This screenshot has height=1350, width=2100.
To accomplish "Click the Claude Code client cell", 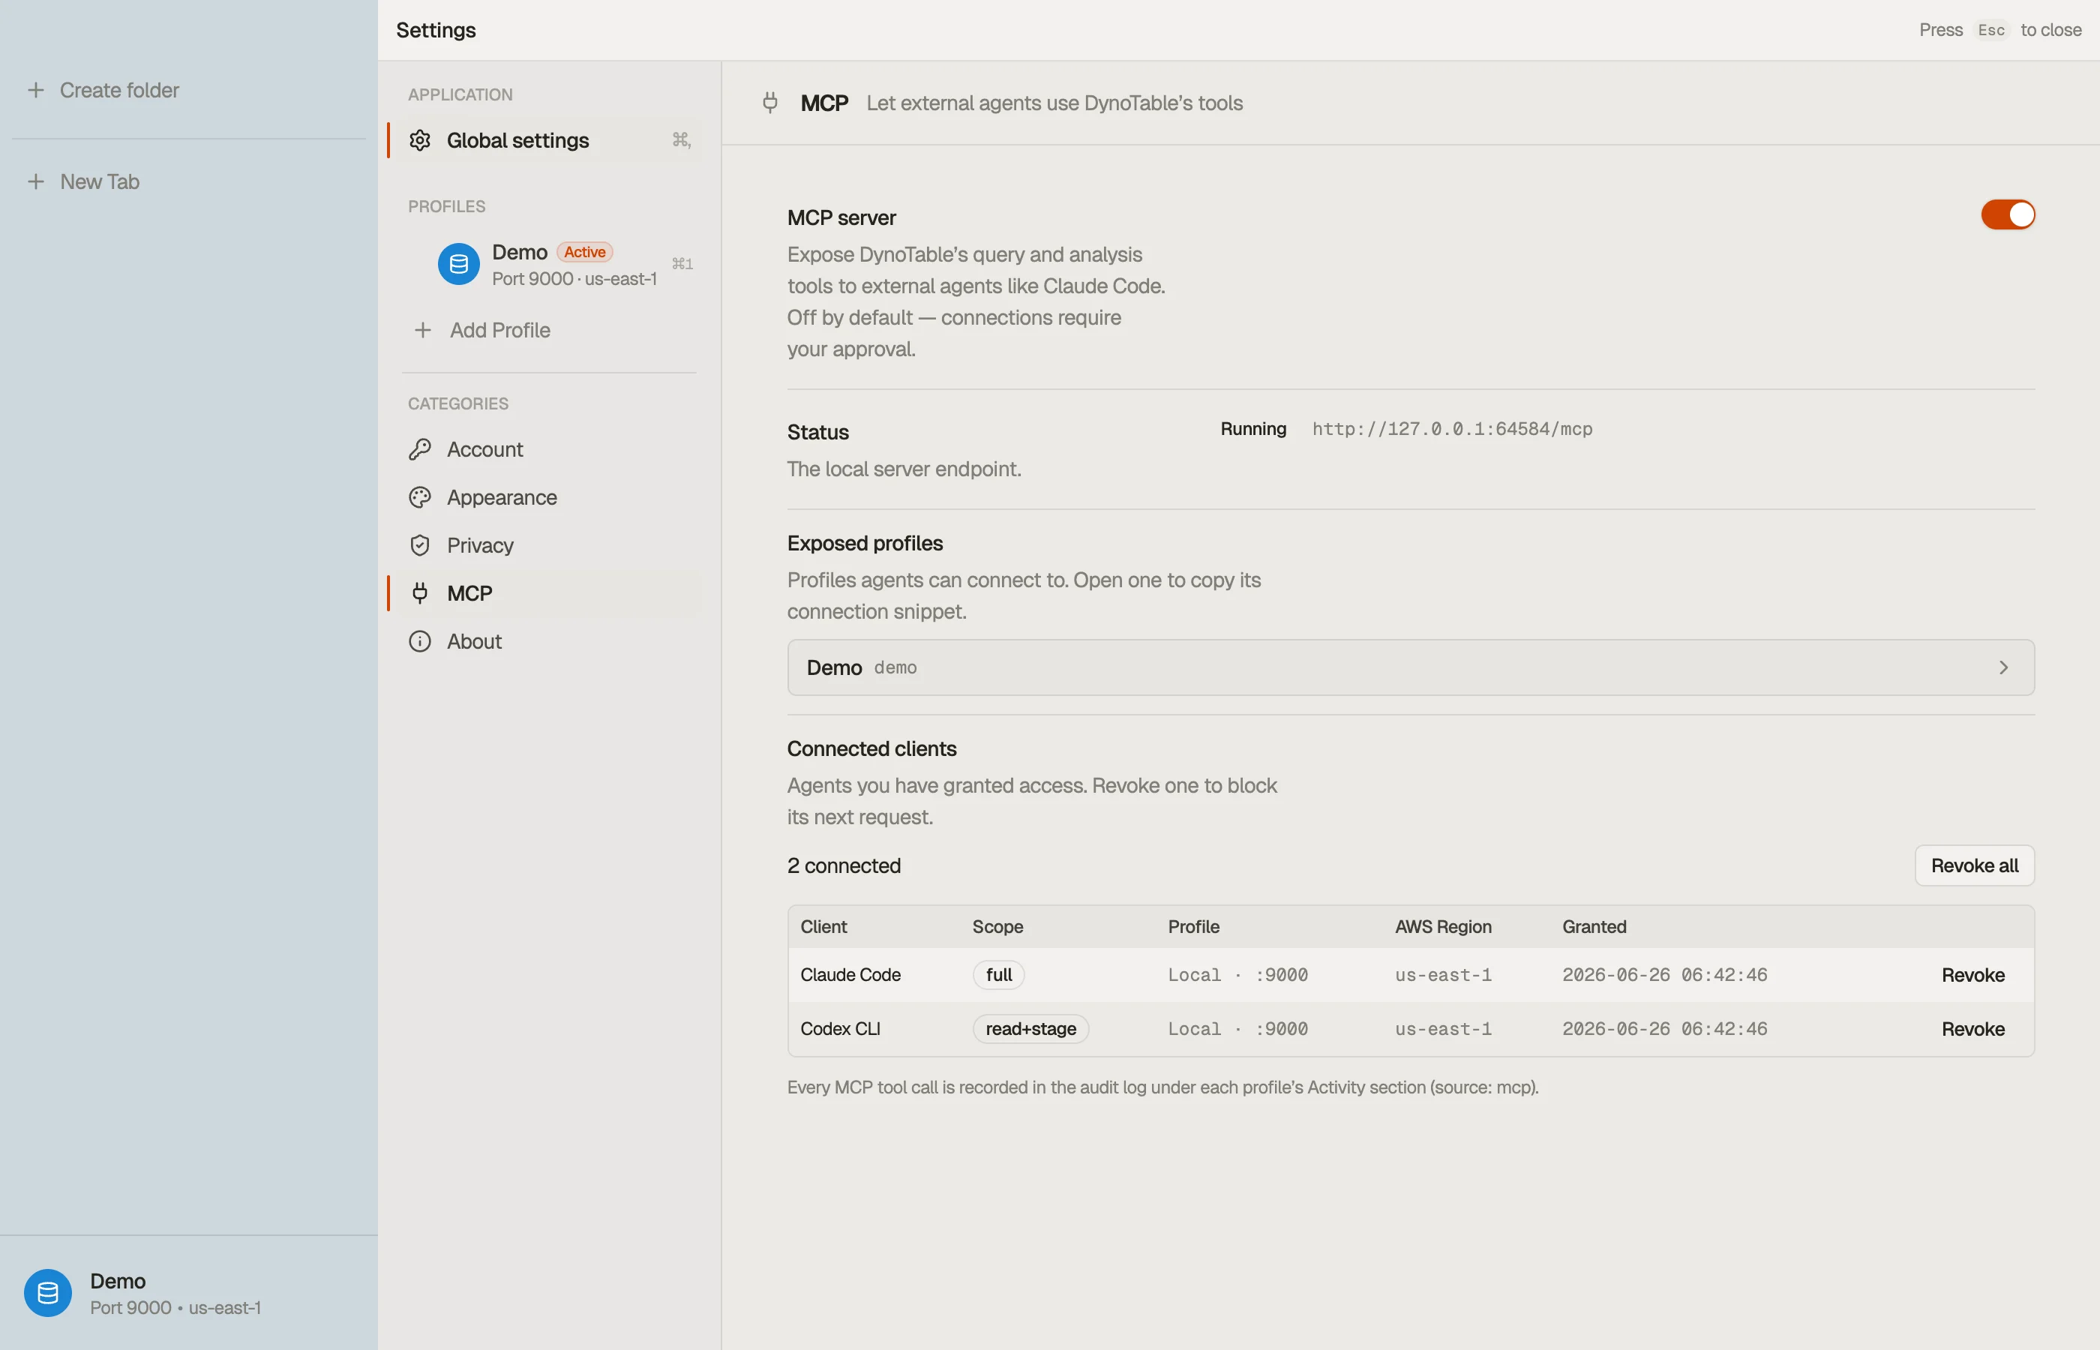I will tap(850, 975).
